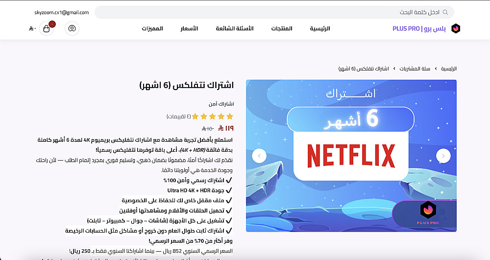Focus the search field ادخل كلمة البحث
The image size is (490, 260).
click(x=274, y=12)
